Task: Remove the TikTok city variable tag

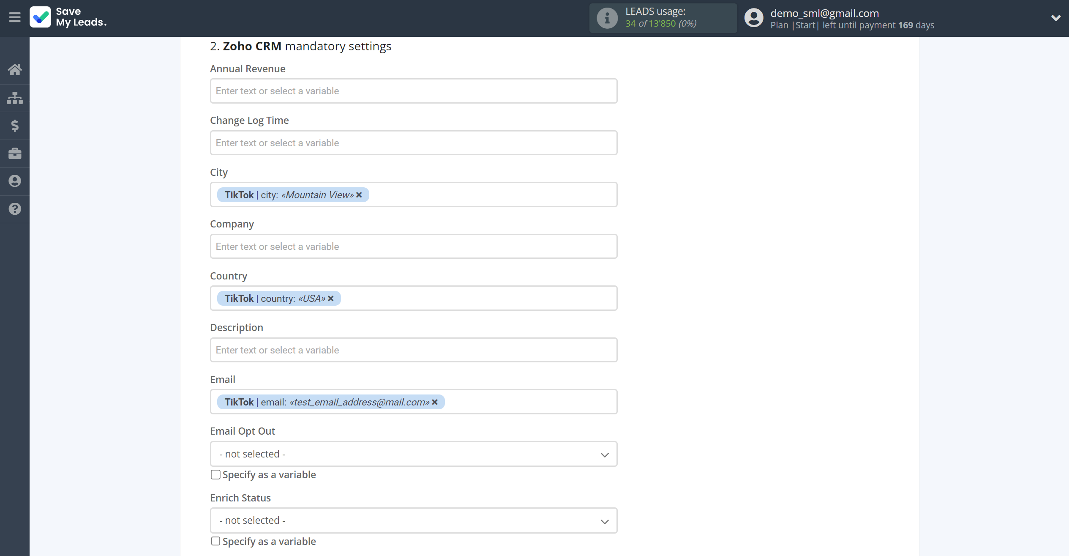Action: point(359,195)
